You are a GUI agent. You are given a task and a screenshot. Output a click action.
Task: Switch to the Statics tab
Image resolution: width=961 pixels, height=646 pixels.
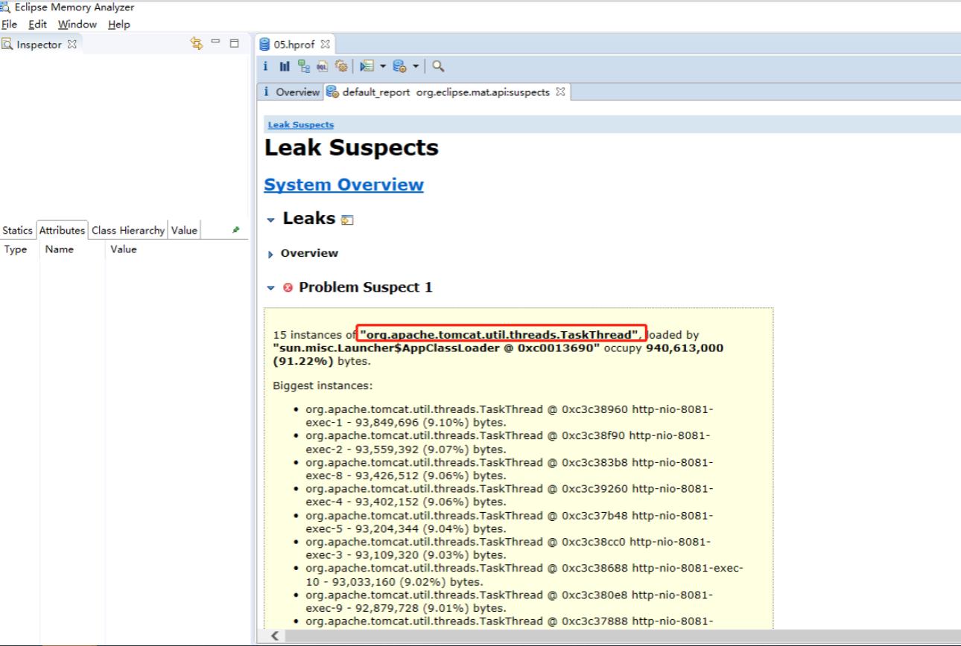[18, 230]
